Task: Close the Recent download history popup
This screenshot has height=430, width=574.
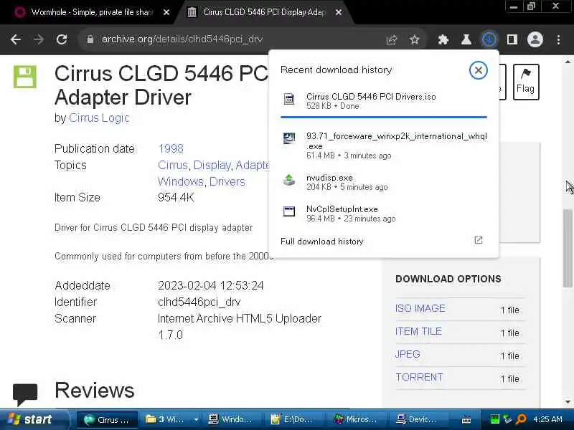Action: 478,70
